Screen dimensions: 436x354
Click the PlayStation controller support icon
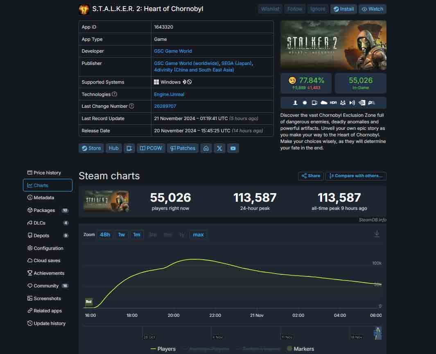[x=371, y=102]
